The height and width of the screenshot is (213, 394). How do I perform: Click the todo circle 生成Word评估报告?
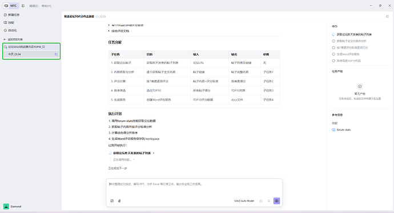333,54
